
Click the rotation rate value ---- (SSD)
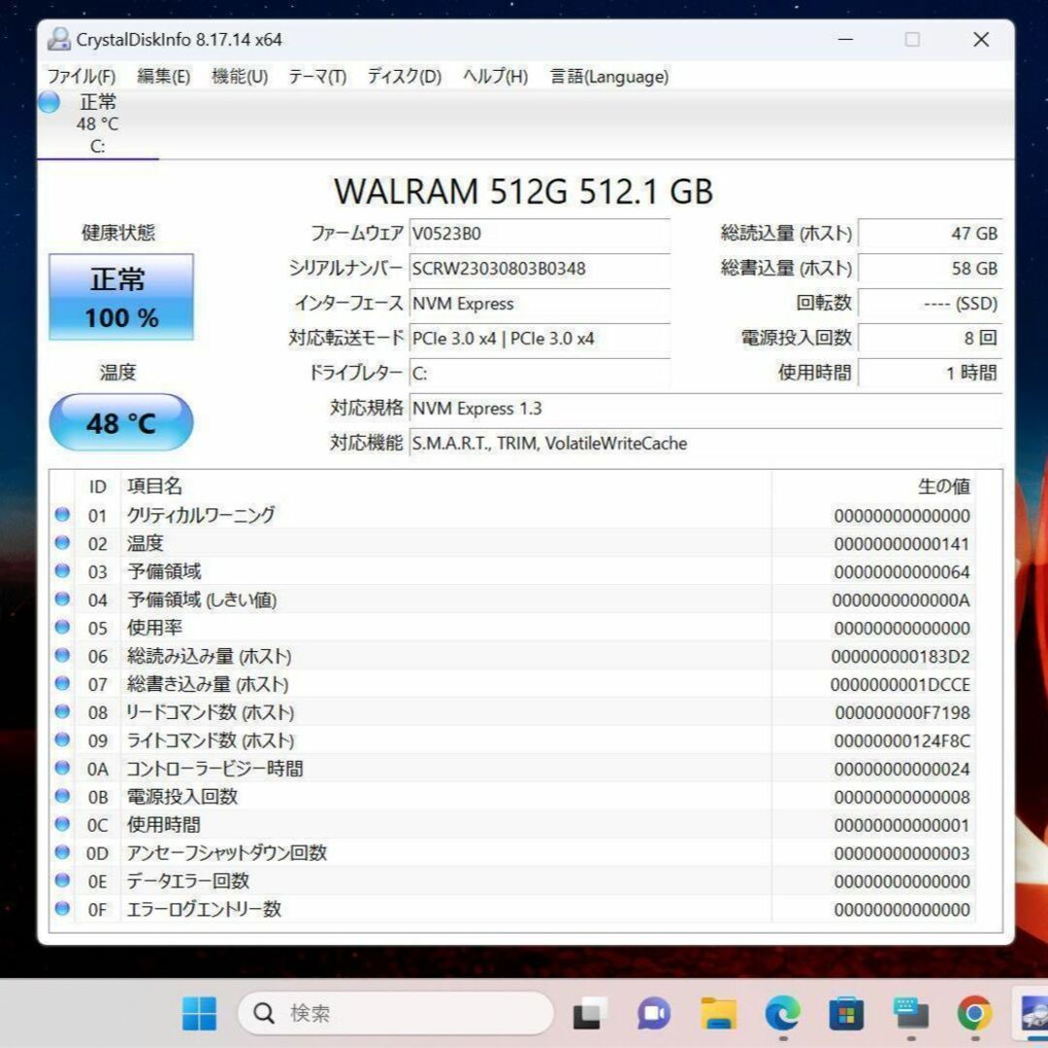[931, 304]
